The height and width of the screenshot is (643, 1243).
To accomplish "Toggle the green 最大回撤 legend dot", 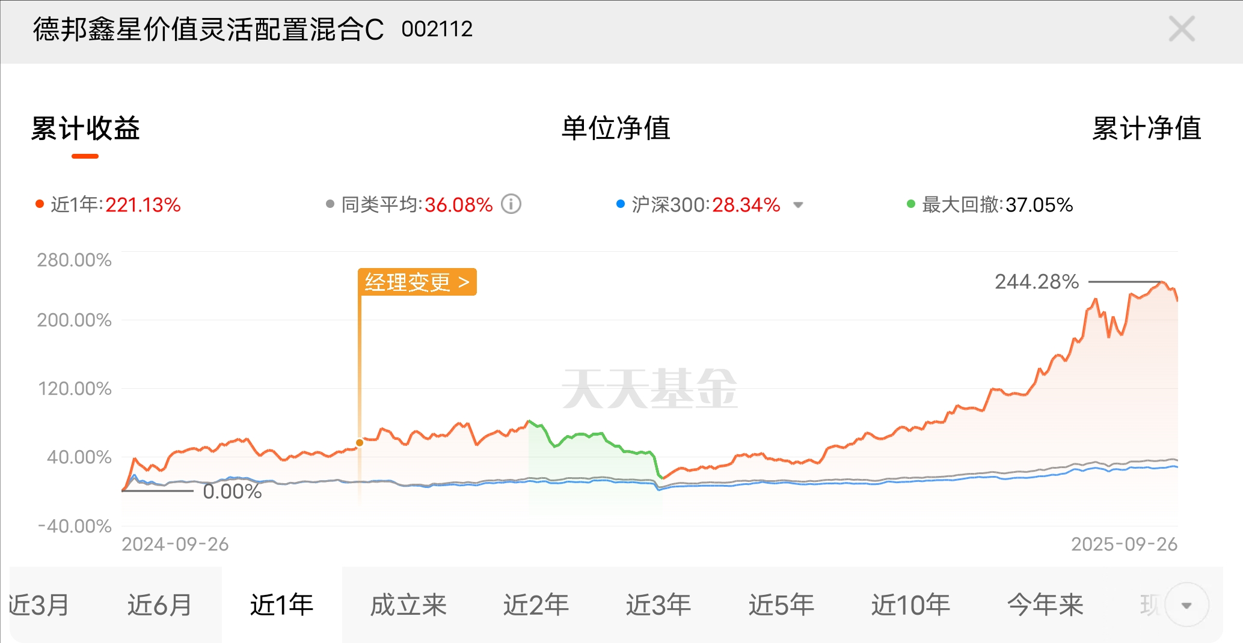I will 911,204.
